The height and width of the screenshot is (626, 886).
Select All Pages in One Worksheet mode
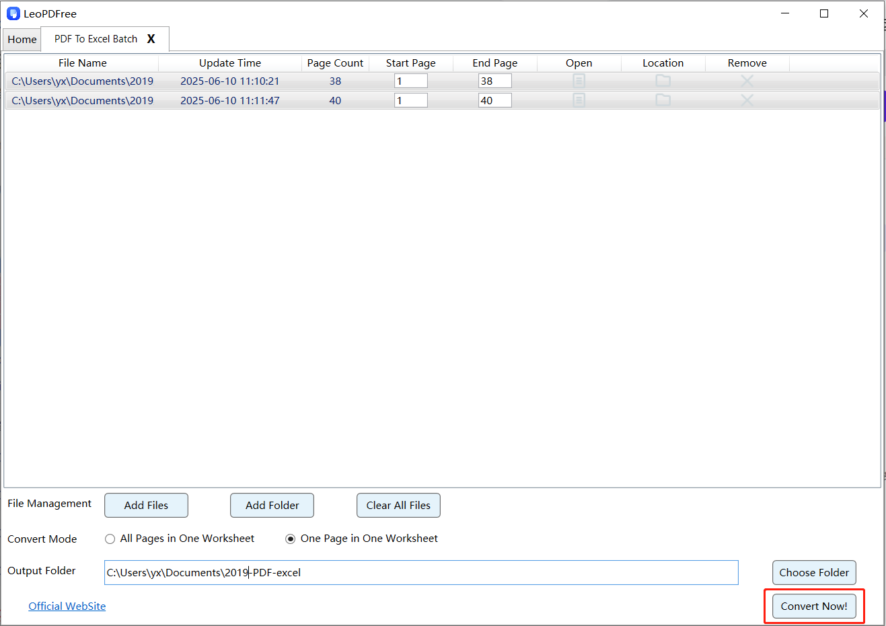(x=110, y=538)
